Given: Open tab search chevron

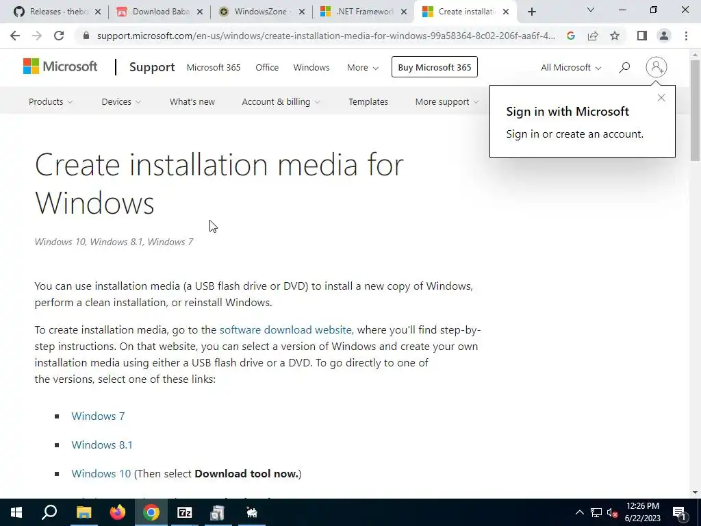Looking at the screenshot, I should 591,10.
